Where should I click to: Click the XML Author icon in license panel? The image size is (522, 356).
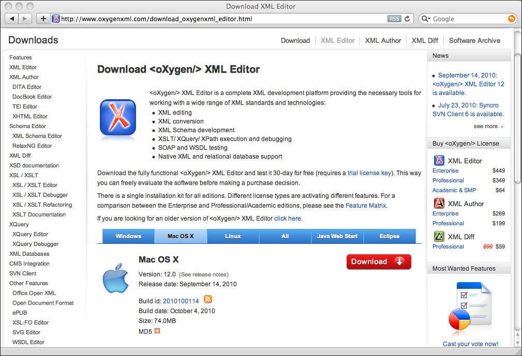439,203
